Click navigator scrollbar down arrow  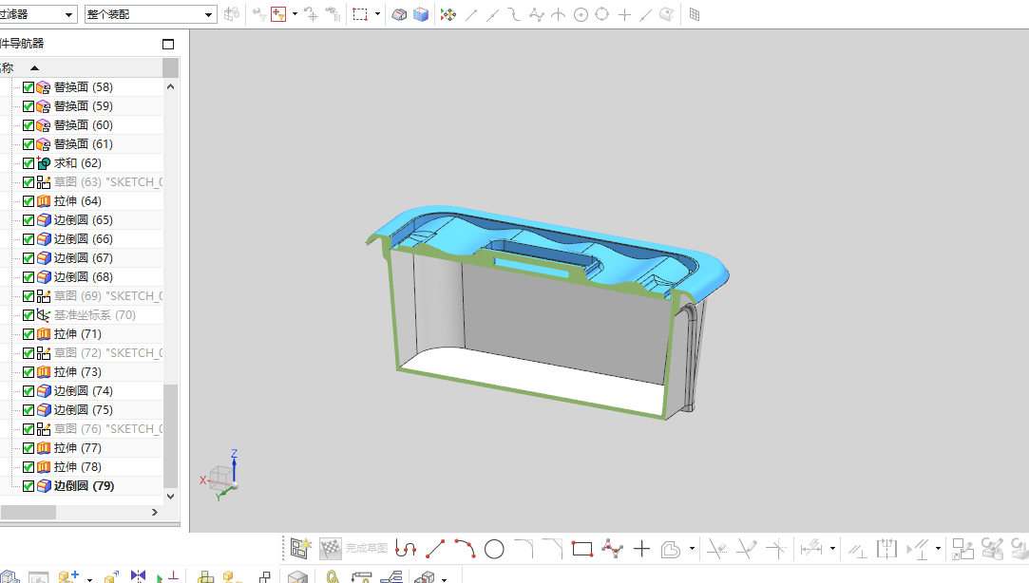tap(171, 497)
